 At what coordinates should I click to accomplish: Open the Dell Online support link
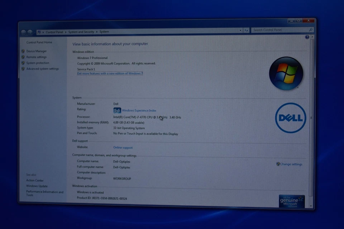point(123,147)
